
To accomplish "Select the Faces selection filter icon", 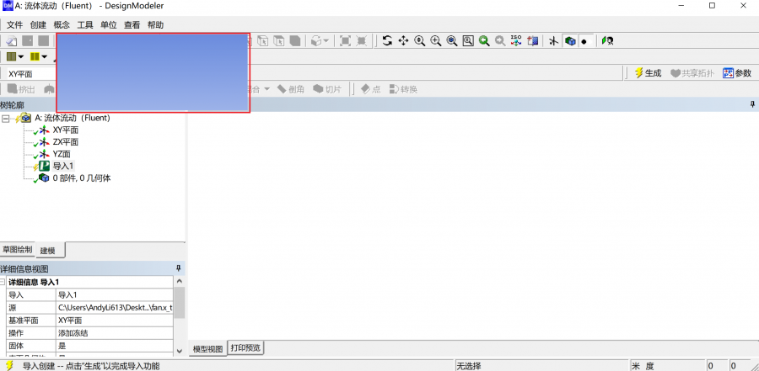I will pyautogui.click(x=279, y=41).
